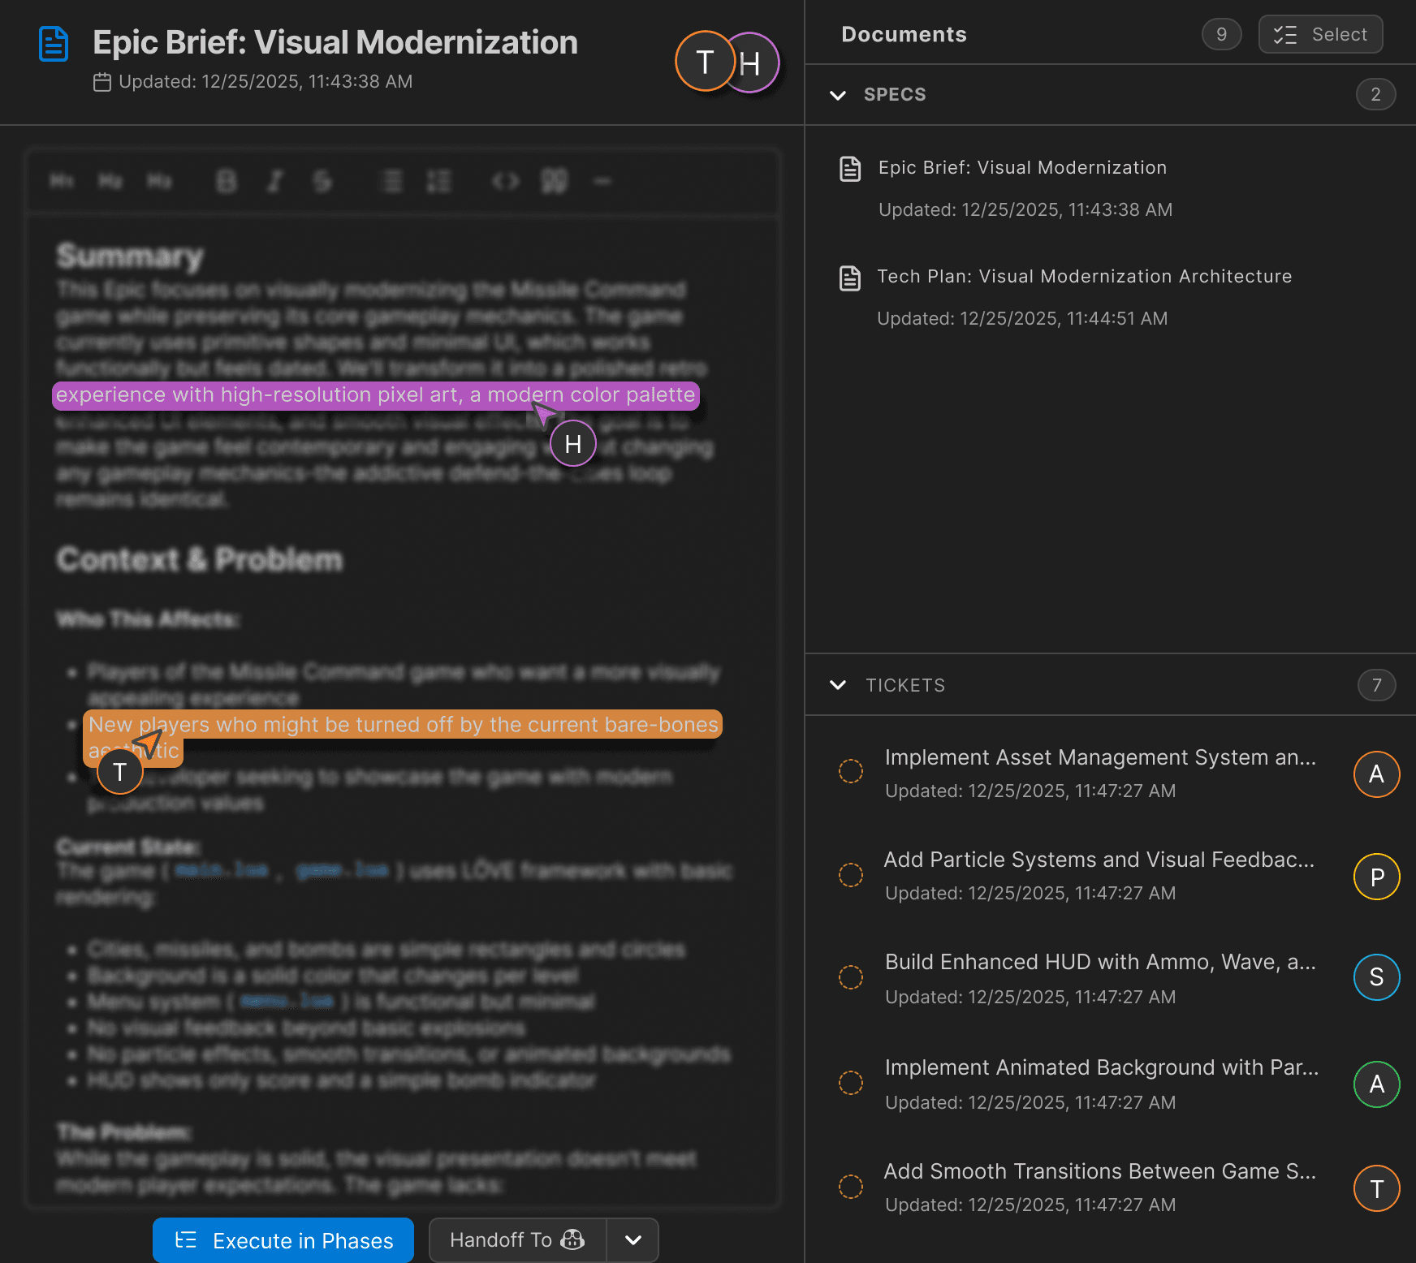Click the 'Documents' panel heading
Image resolution: width=1416 pixels, height=1263 pixels.
904,34
